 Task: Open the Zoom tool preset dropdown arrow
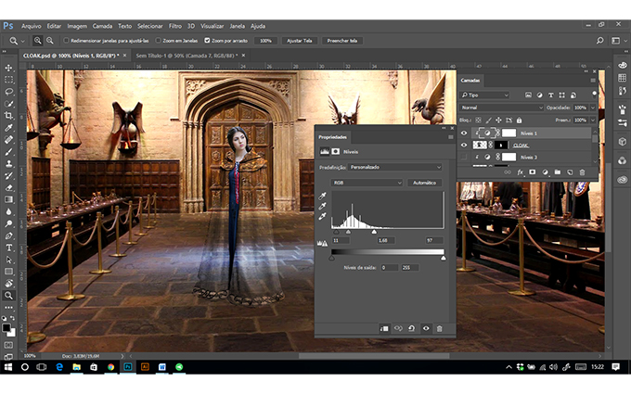23,41
